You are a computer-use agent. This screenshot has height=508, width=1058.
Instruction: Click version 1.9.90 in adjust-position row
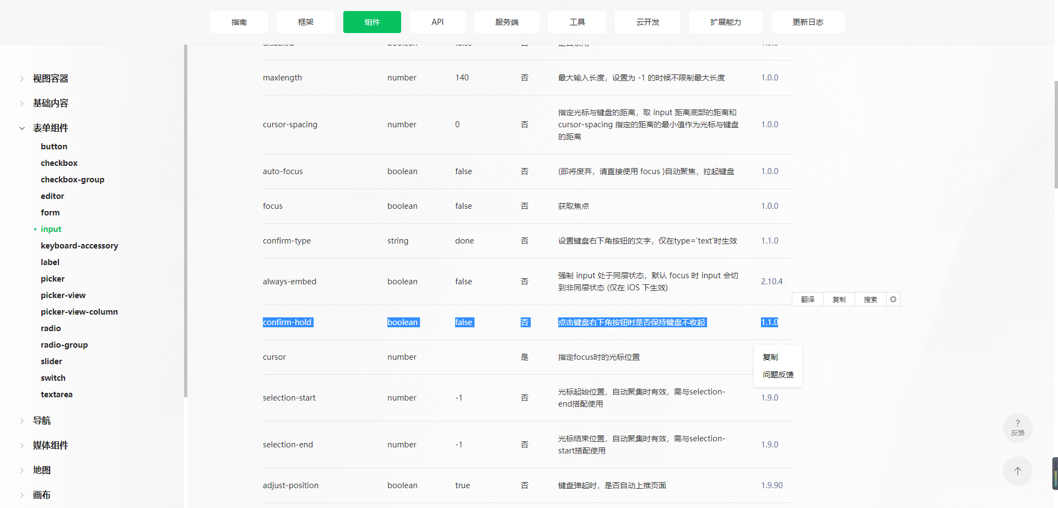click(771, 485)
